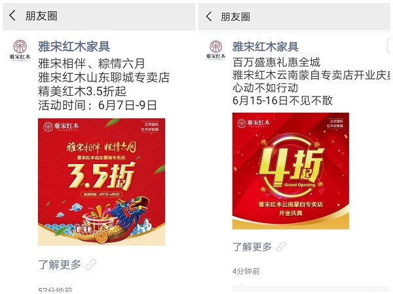Click 活动时间：6月7日-9日 text line
Viewport: 393px width, 294px height.
tap(98, 105)
